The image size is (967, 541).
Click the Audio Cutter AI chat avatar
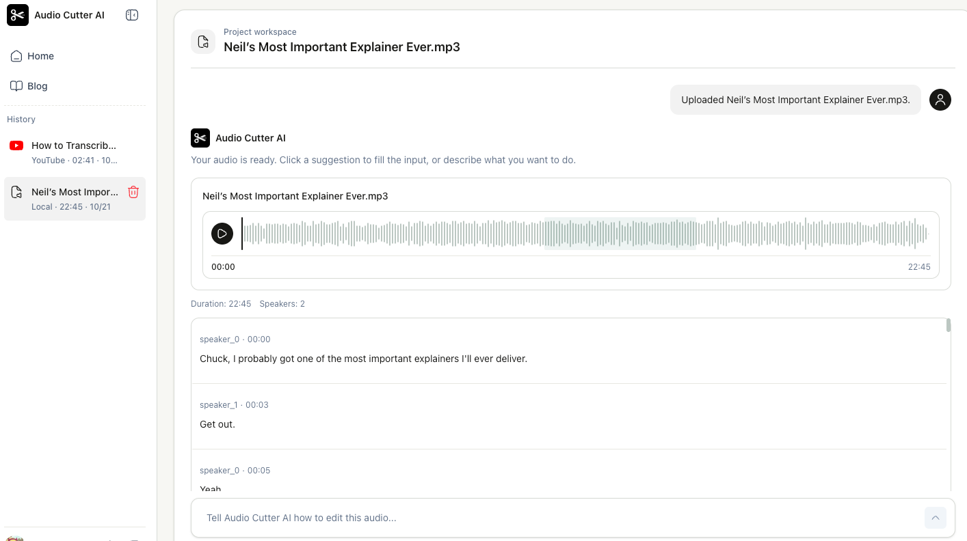tap(200, 138)
